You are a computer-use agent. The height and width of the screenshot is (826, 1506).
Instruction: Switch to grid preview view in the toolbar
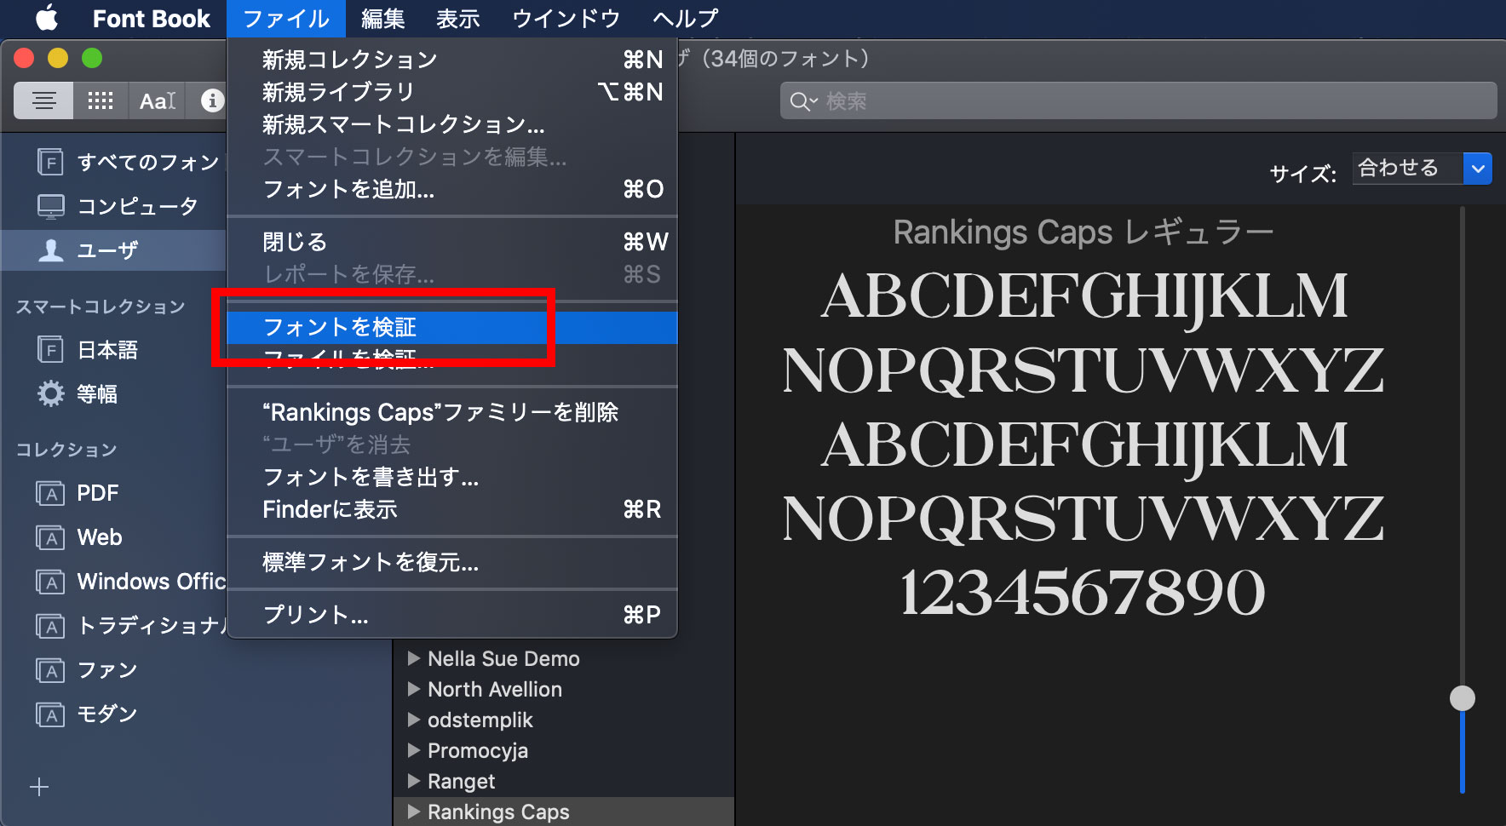(x=100, y=100)
